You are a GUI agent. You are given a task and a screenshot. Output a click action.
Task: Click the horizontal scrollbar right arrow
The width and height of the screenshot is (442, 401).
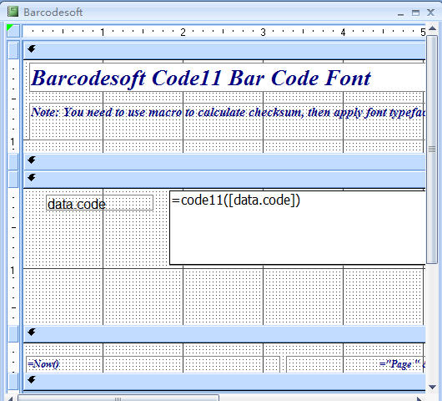point(419,398)
